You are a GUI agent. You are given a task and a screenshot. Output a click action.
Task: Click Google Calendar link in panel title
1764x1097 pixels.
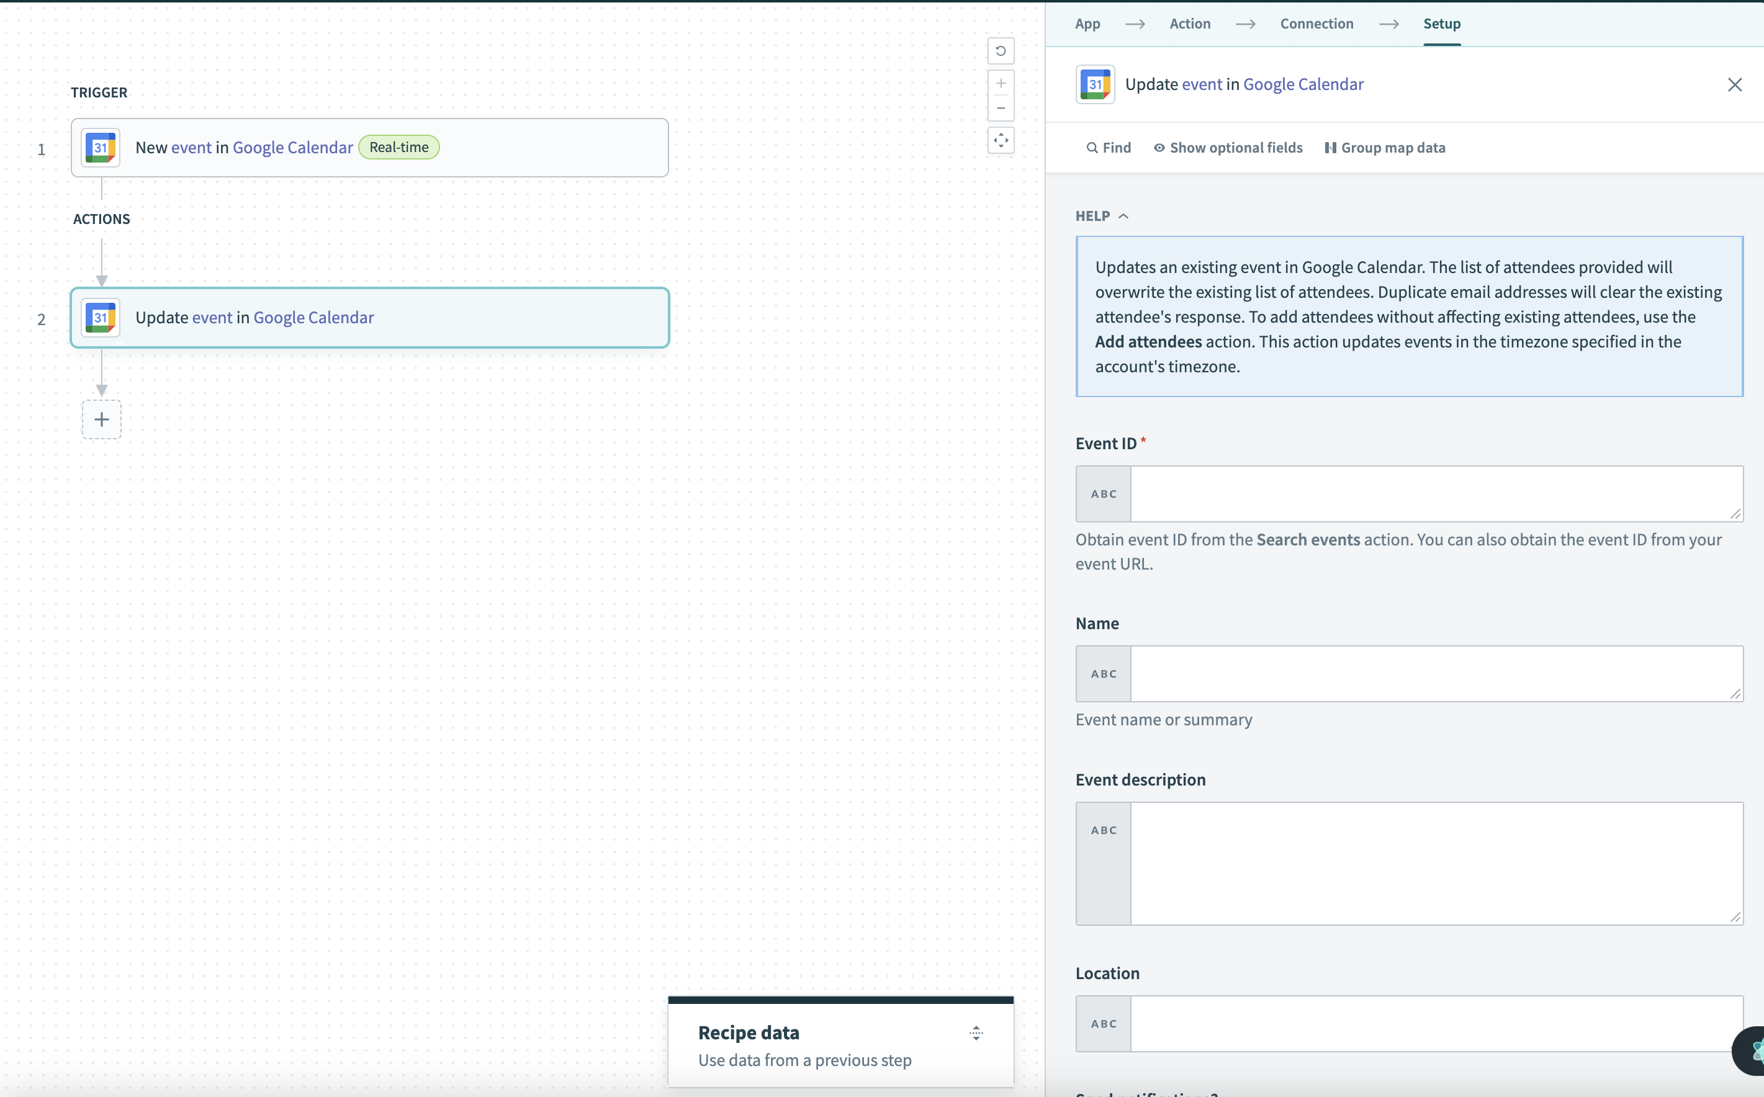coord(1302,84)
